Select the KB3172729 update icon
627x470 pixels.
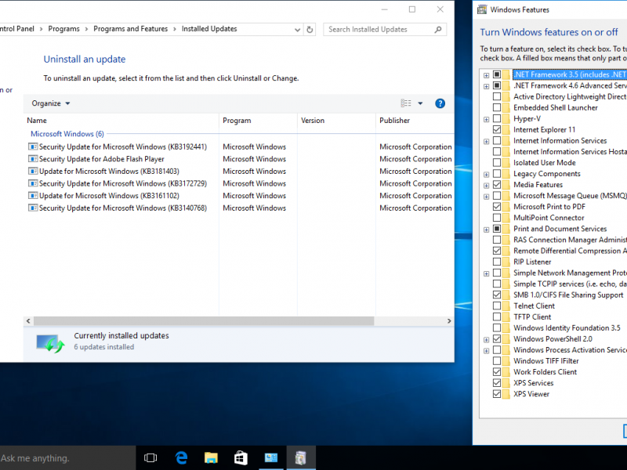coord(33,183)
